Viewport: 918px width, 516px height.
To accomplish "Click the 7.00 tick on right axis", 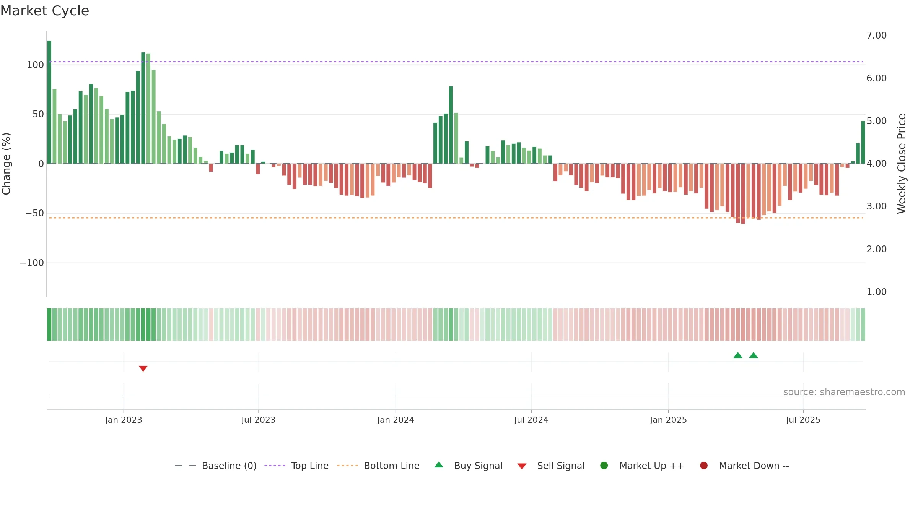I will pyautogui.click(x=876, y=36).
